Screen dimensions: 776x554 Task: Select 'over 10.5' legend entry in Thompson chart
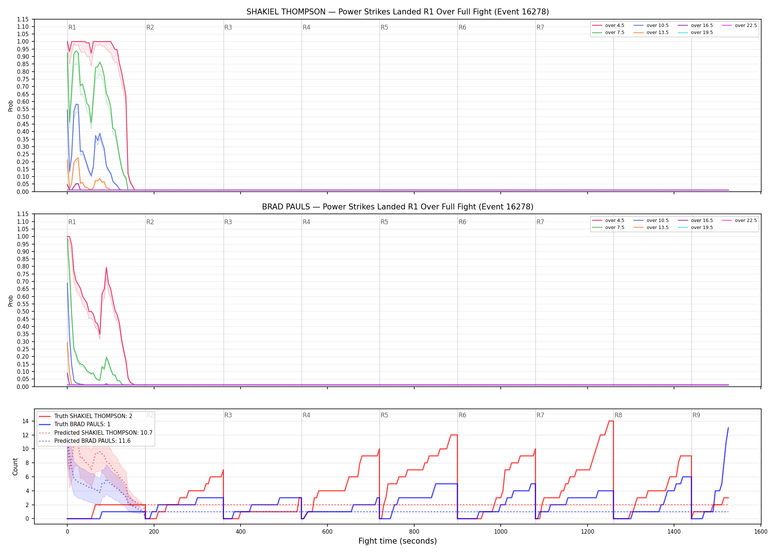point(651,25)
